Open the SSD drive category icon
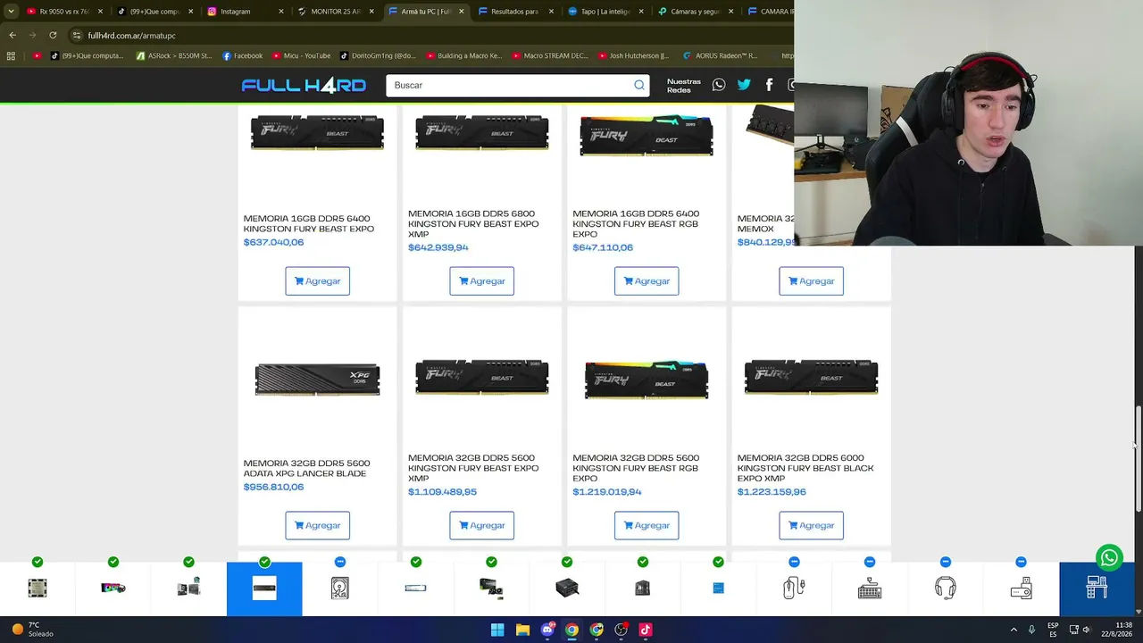1143x643 pixels. (415, 588)
